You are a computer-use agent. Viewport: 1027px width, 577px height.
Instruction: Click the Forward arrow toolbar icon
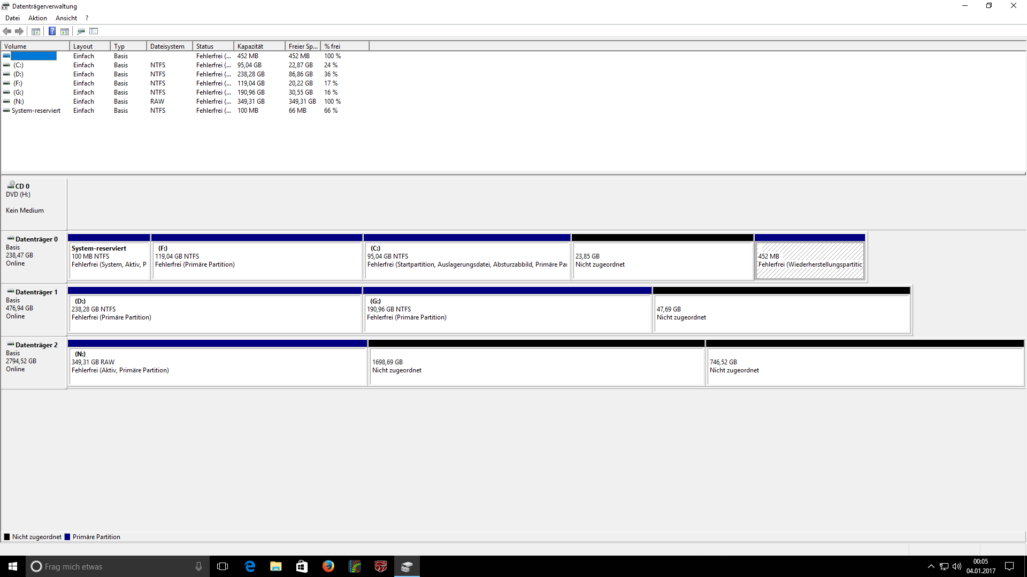19,31
